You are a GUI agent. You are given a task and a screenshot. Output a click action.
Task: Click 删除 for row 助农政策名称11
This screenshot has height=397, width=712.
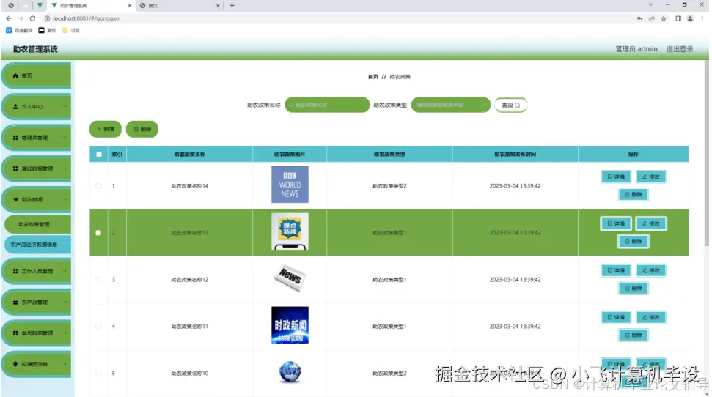click(634, 335)
